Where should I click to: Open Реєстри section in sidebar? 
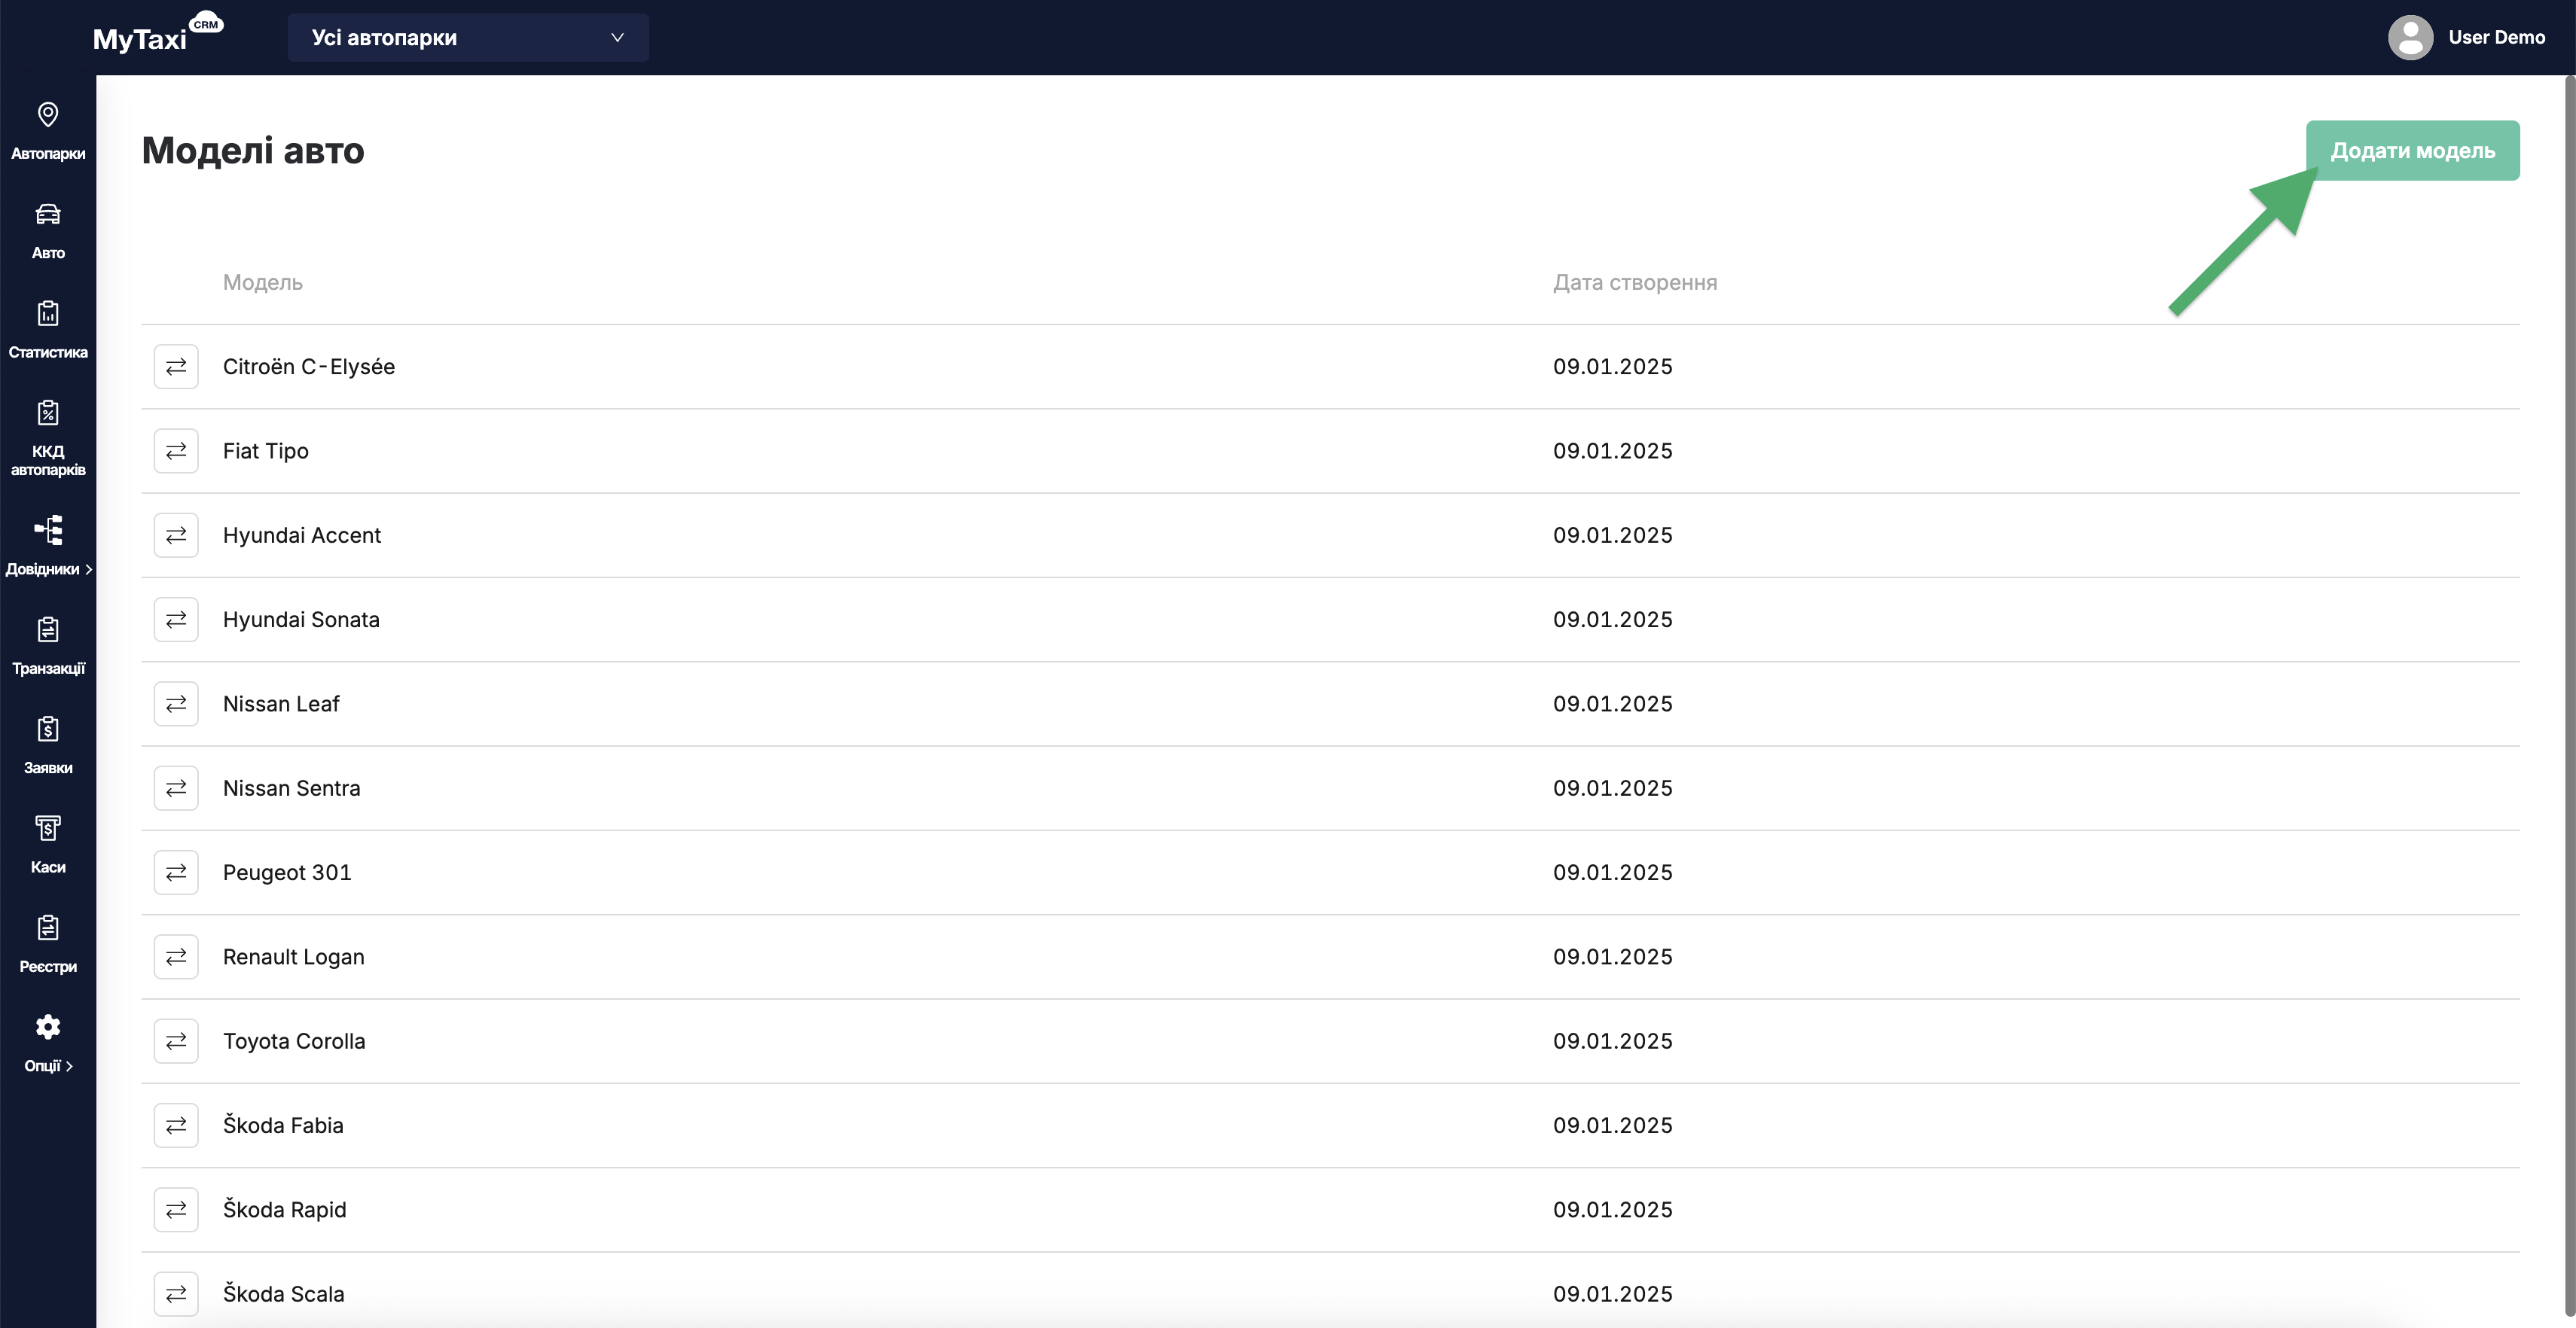[48, 944]
